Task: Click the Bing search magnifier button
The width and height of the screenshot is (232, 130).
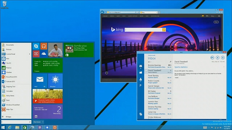Action: coord(164,30)
